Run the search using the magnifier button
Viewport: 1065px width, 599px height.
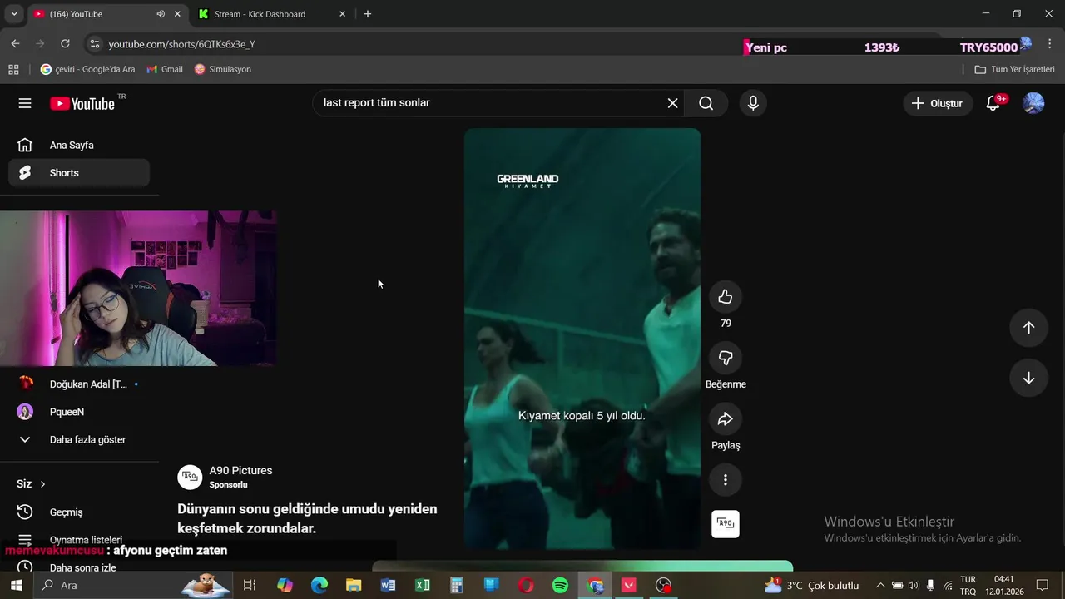[x=706, y=103]
